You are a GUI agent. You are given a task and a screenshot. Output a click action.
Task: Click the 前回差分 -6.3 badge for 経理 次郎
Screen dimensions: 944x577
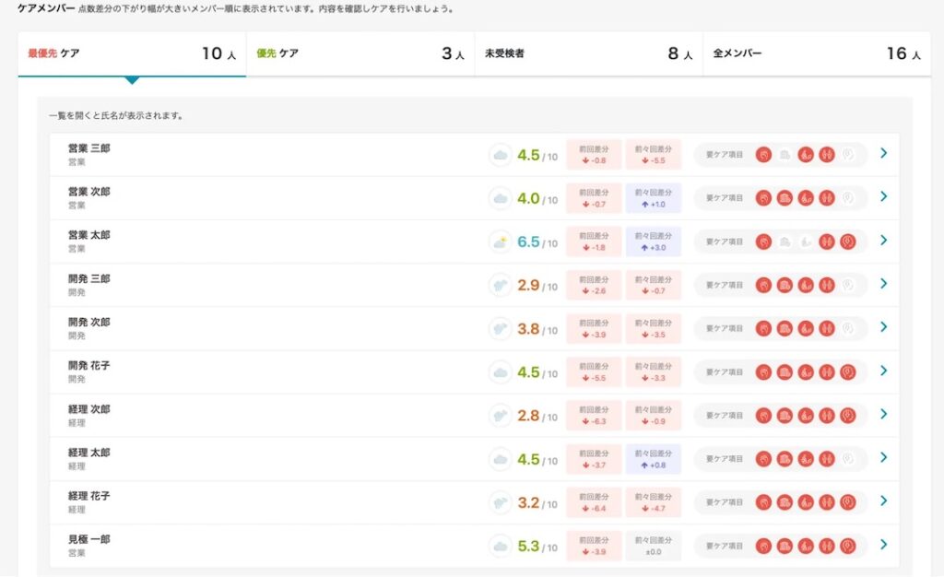(x=594, y=416)
